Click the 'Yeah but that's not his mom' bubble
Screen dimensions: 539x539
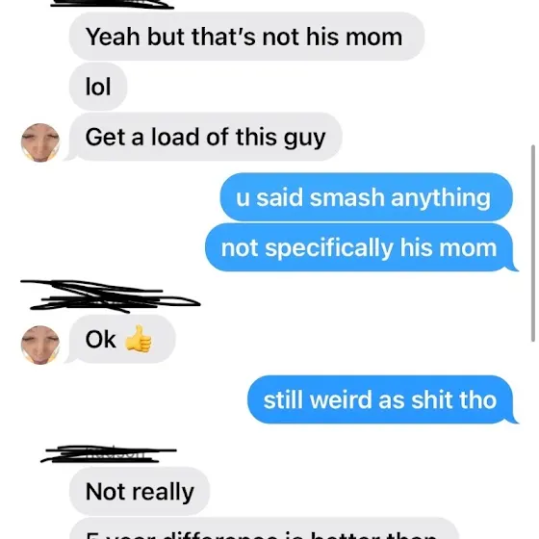pos(246,37)
